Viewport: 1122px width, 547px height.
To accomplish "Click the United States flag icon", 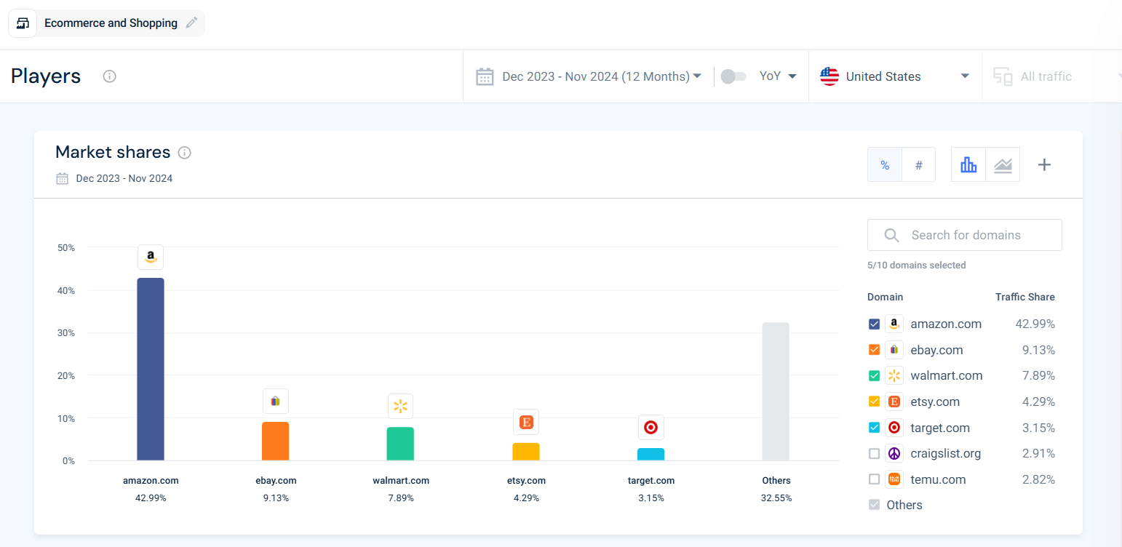I will 829,76.
